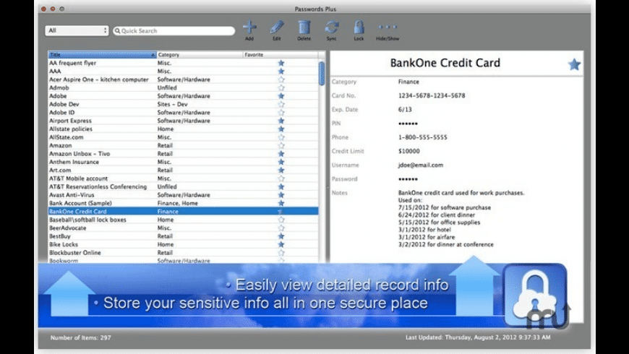Open the All category filter dropdown

click(x=77, y=30)
